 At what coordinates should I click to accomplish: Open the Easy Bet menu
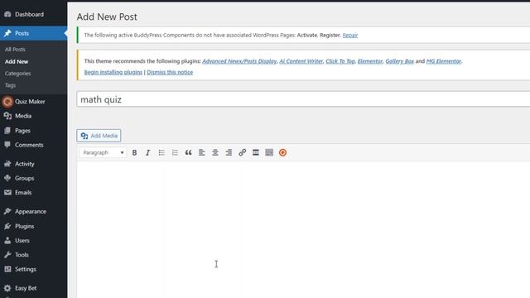(26, 288)
